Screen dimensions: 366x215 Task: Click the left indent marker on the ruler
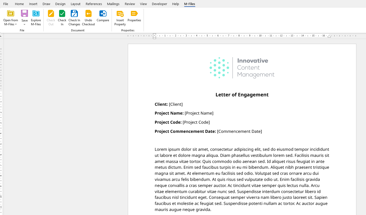[x=154, y=37]
